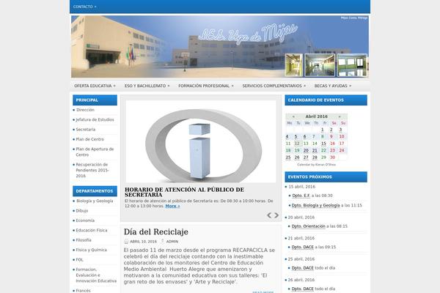
Task: Select April 21 in the calendar
Action: [315, 151]
